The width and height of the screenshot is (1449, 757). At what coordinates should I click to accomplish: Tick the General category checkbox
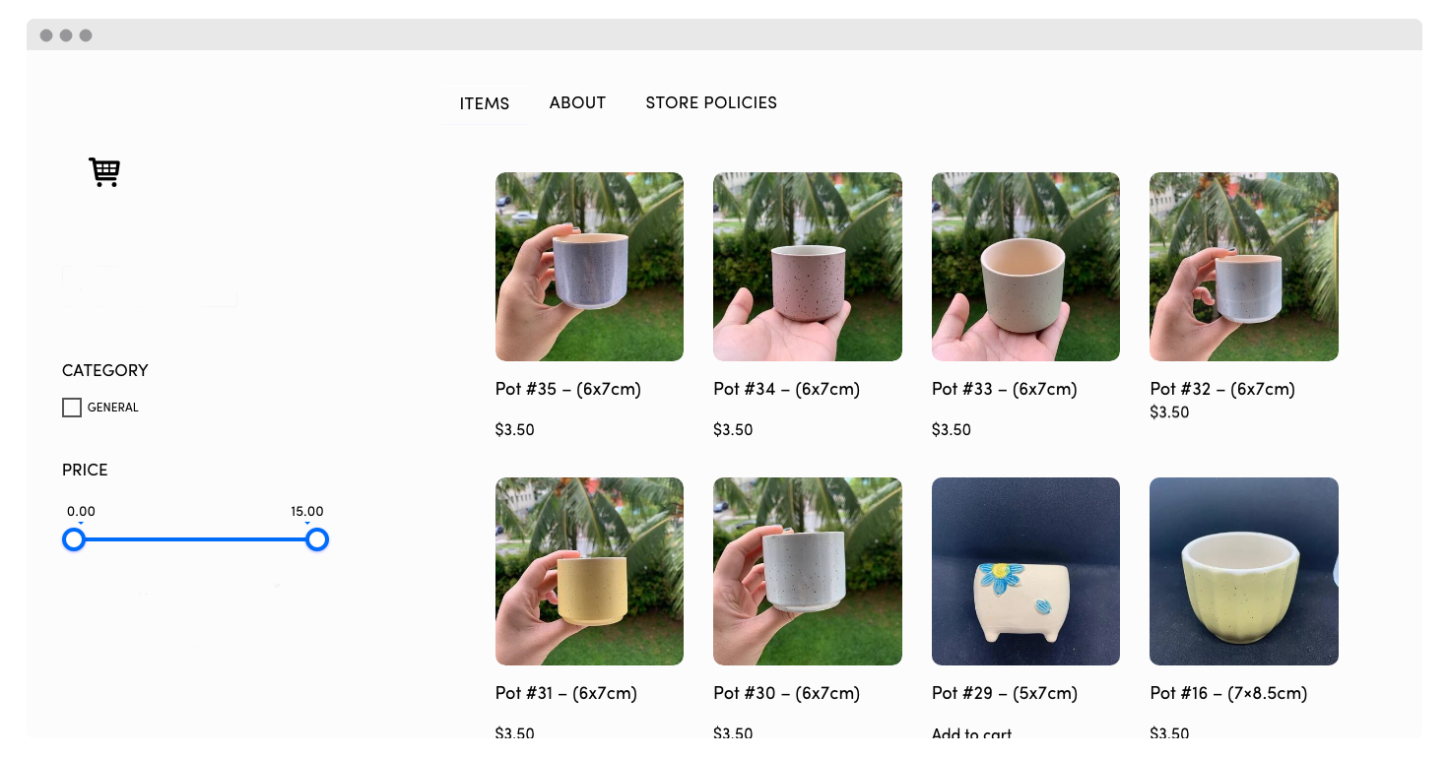72,408
